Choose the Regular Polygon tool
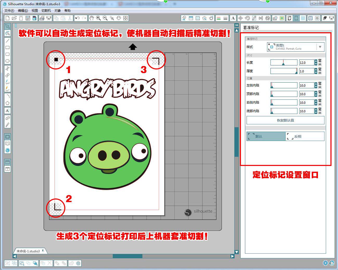This screenshot has width=338, height=270. [8, 103]
